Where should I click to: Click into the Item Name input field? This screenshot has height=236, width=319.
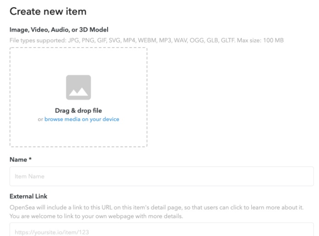pos(162,176)
